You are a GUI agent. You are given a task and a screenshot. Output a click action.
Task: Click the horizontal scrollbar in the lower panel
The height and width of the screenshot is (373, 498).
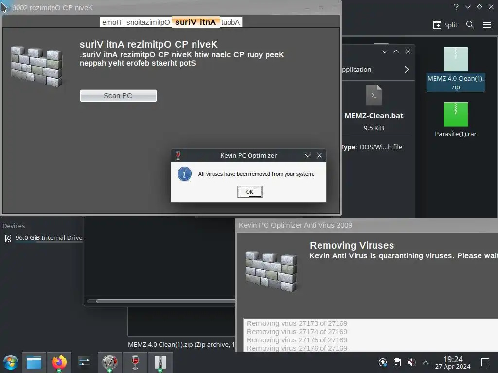165,301
